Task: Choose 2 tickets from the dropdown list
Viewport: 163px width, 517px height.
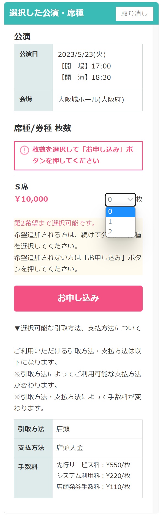Action: pos(121,232)
